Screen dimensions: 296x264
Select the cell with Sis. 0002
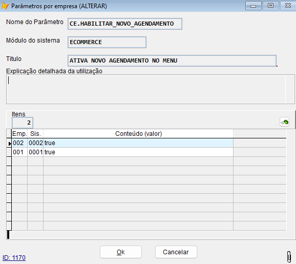pos(35,143)
